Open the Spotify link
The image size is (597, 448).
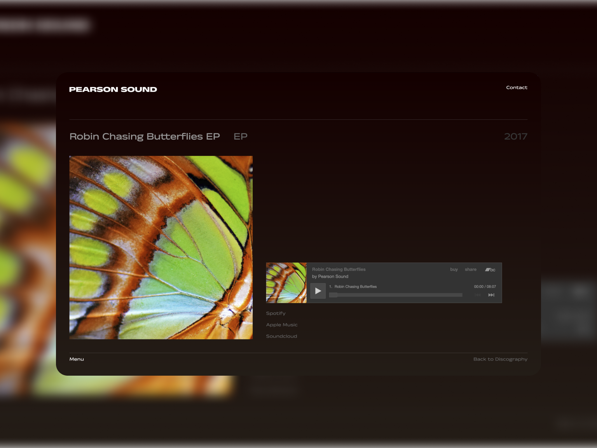click(x=276, y=313)
